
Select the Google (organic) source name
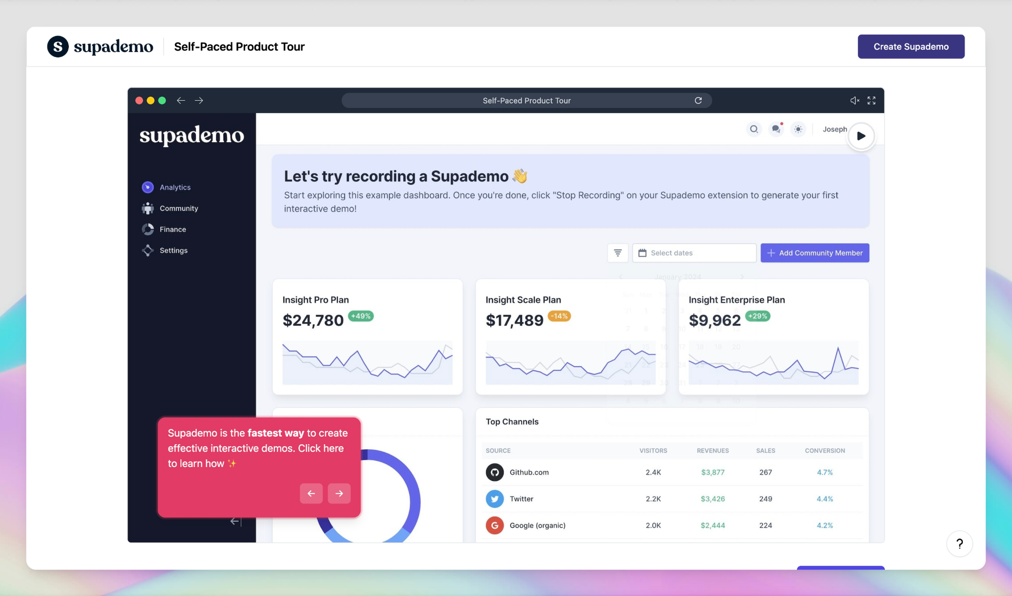(537, 526)
